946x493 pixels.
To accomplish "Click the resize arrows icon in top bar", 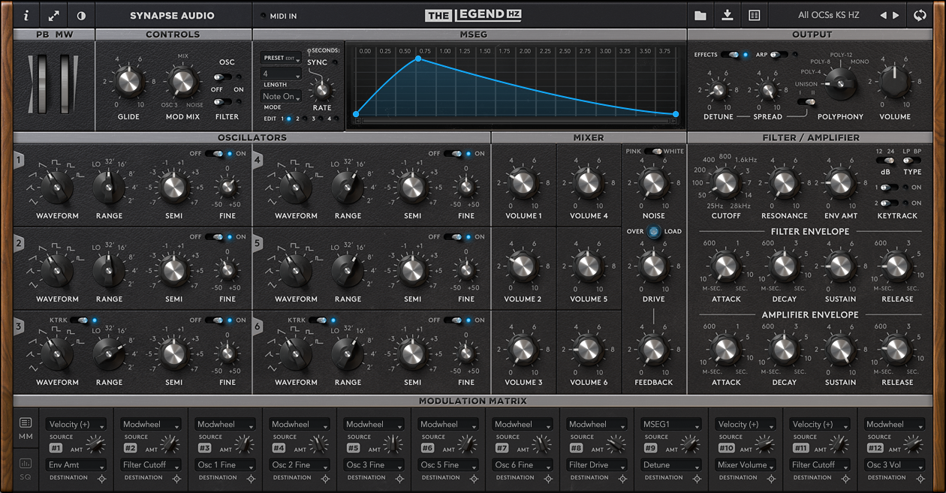I will pyautogui.click(x=54, y=15).
